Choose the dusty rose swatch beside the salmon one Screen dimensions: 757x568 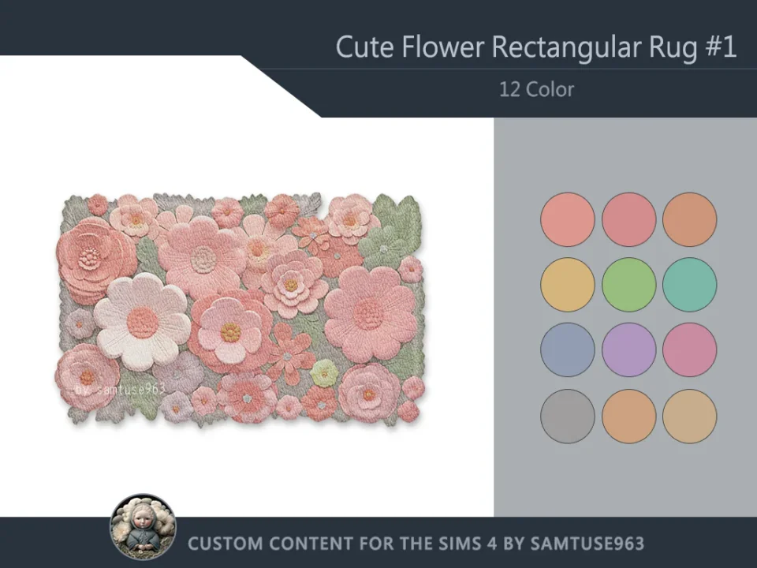point(628,219)
